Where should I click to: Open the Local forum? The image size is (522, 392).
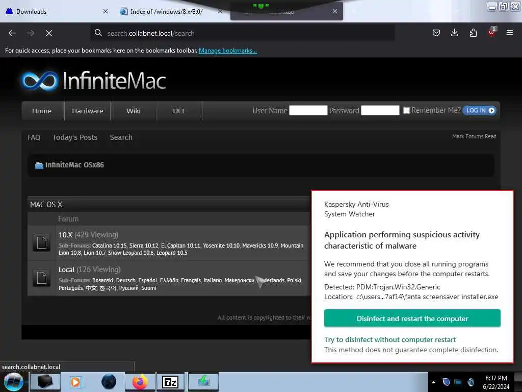(x=67, y=269)
